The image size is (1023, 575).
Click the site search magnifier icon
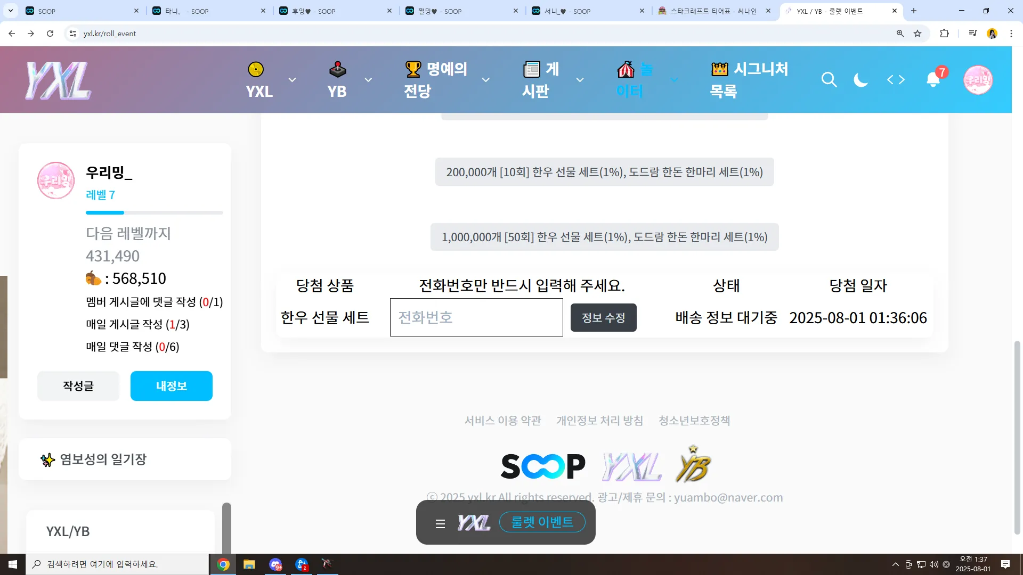(829, 80)
